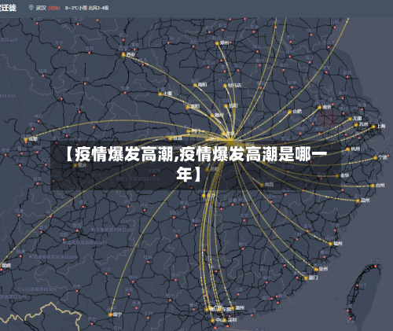This screenshot has width=393, height=331.
Task: Click the 疫情爆发高潮 title overlay text
Action: click(196, 164)
